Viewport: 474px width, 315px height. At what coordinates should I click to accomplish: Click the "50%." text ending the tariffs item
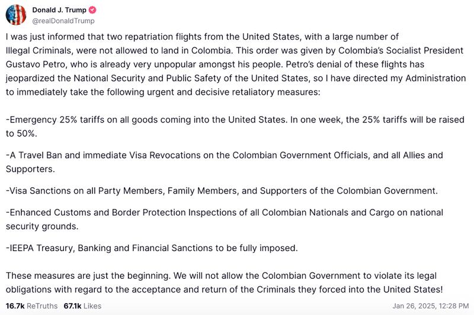point(17,133)
